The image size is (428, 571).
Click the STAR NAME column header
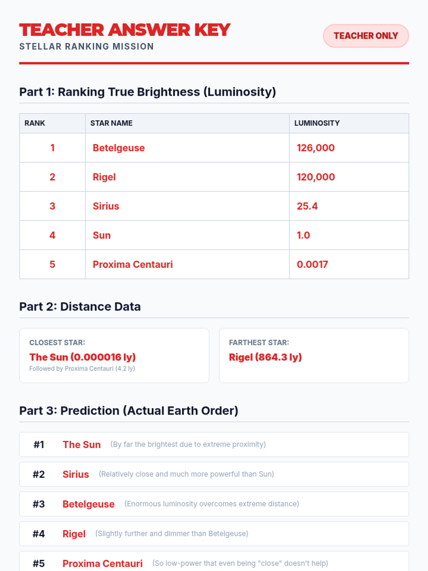(111, 123)
